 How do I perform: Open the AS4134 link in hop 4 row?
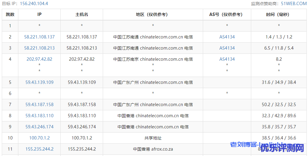click(x=227, y=59)
